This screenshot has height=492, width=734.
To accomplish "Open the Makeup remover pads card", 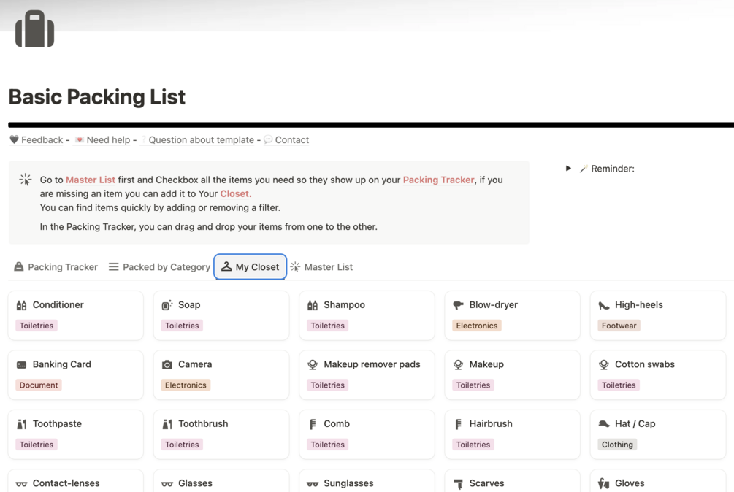I will tap(372, 364).
